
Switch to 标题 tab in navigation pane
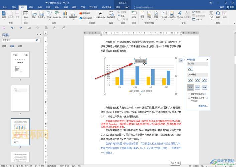click(x=4, y=46)
